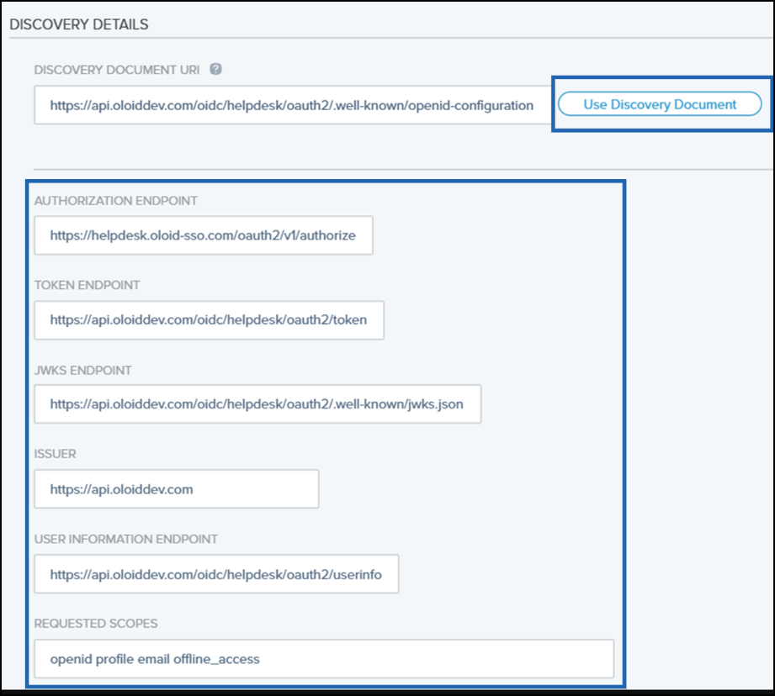Focus the Discovery Document URI input field
775x696 pixels.
click(293, 105)
